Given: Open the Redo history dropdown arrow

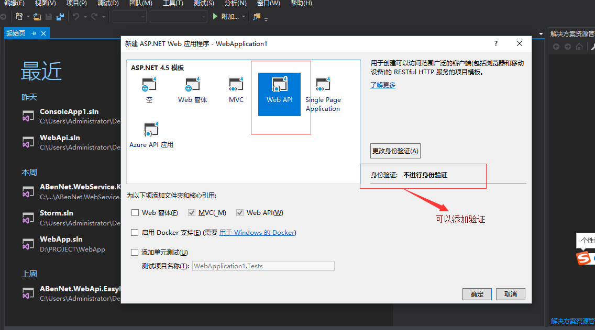Looking at the screenshot, I should tap(103, 17).
